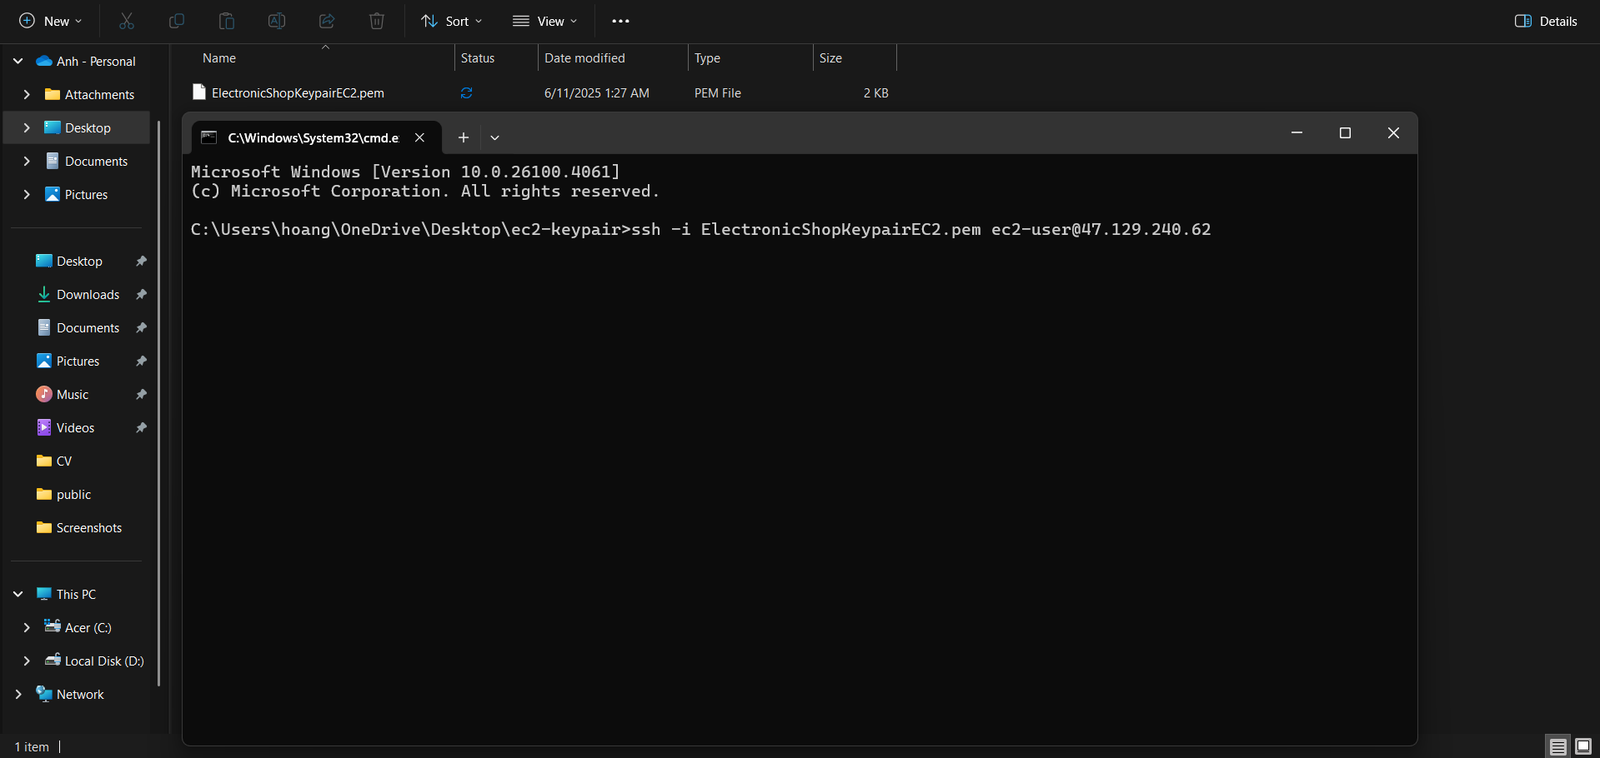Click the Cut scissors icon in toolbar

pyautogui.click(x=127, y=21)
